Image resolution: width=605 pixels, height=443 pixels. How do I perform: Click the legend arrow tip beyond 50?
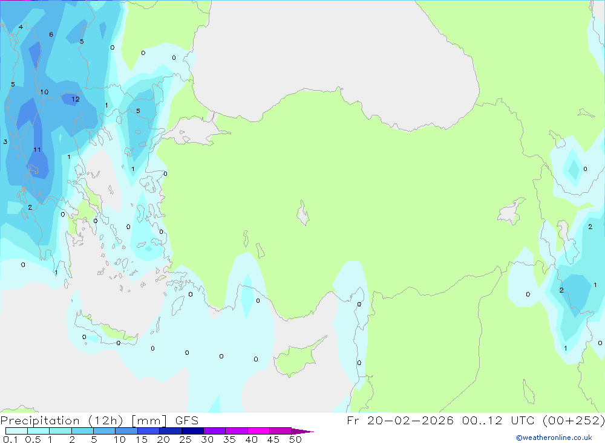point(303,431)
